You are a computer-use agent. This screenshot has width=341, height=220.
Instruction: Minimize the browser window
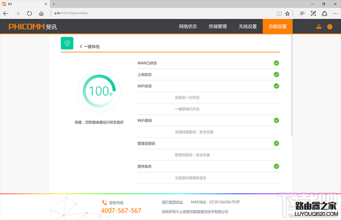point(312,4)
